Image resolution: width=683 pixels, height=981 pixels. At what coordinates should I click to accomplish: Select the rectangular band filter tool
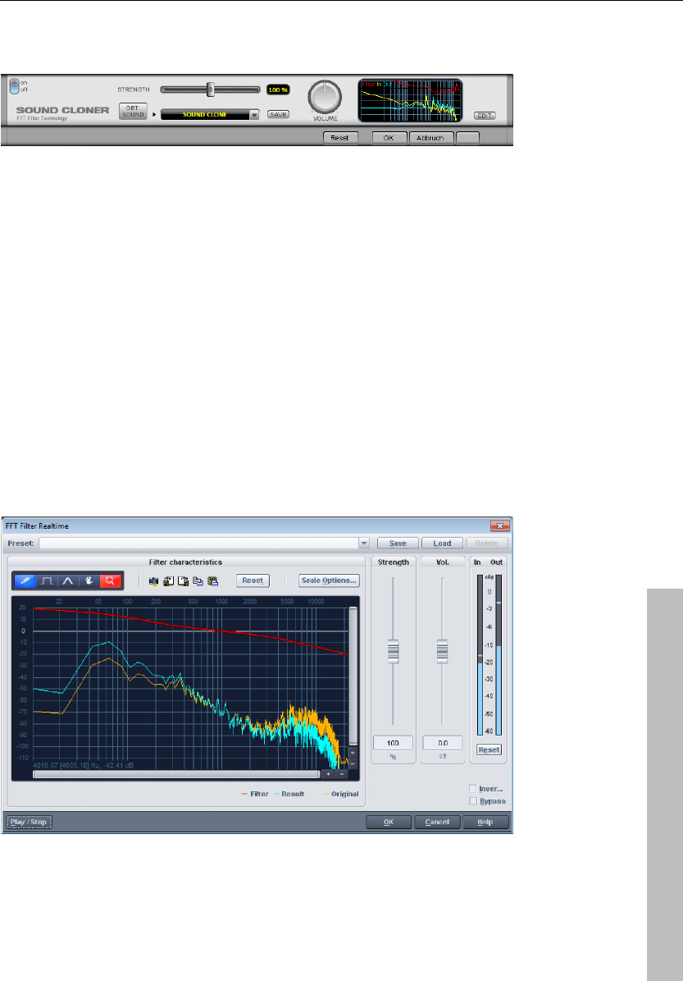tap(47, 580)
